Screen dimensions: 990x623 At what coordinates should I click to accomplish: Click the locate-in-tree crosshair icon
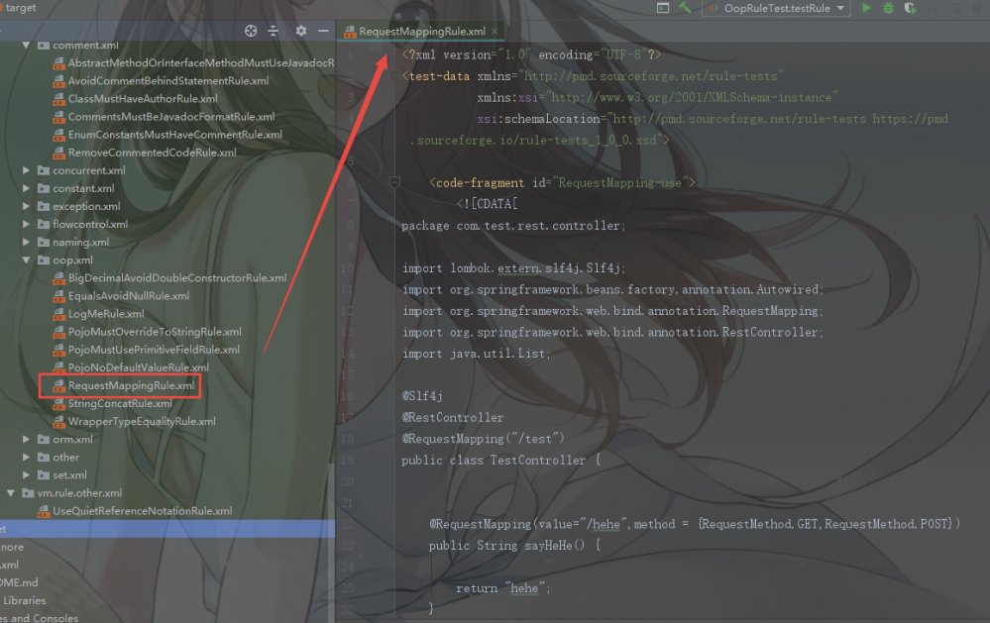point(251,31)
